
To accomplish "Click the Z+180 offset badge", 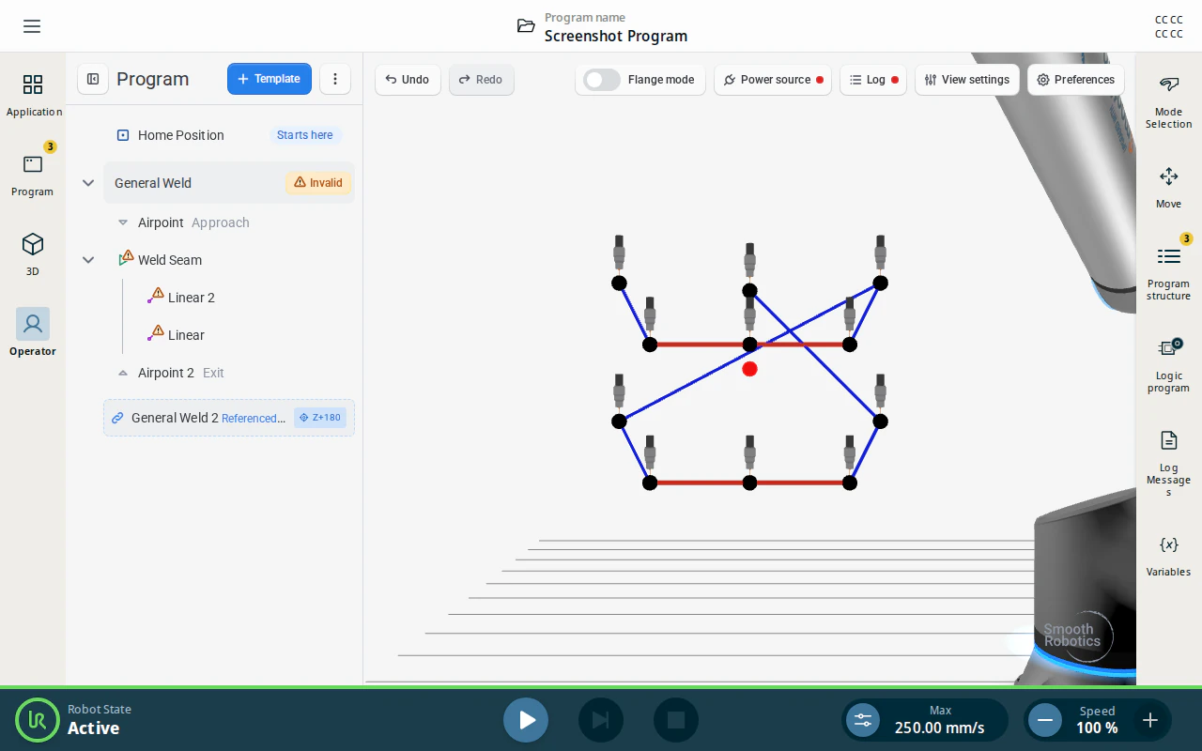I will 320,418.
